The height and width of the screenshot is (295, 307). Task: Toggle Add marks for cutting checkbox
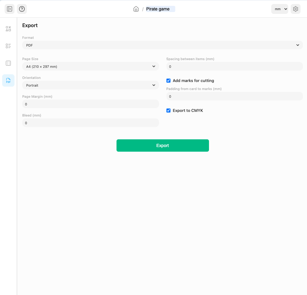coord(168,81)
